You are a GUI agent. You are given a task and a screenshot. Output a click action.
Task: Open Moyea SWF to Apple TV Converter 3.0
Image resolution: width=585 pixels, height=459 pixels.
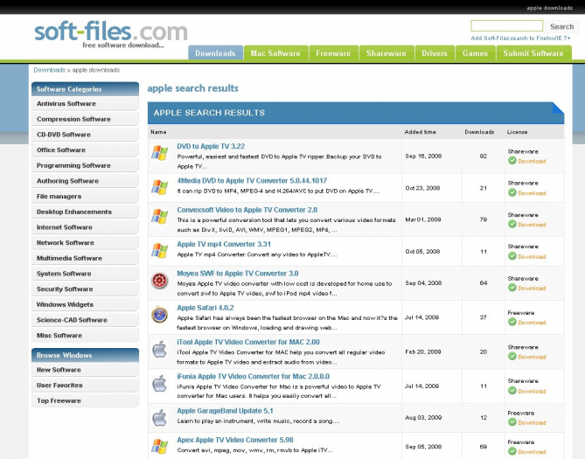pos(238,274)
